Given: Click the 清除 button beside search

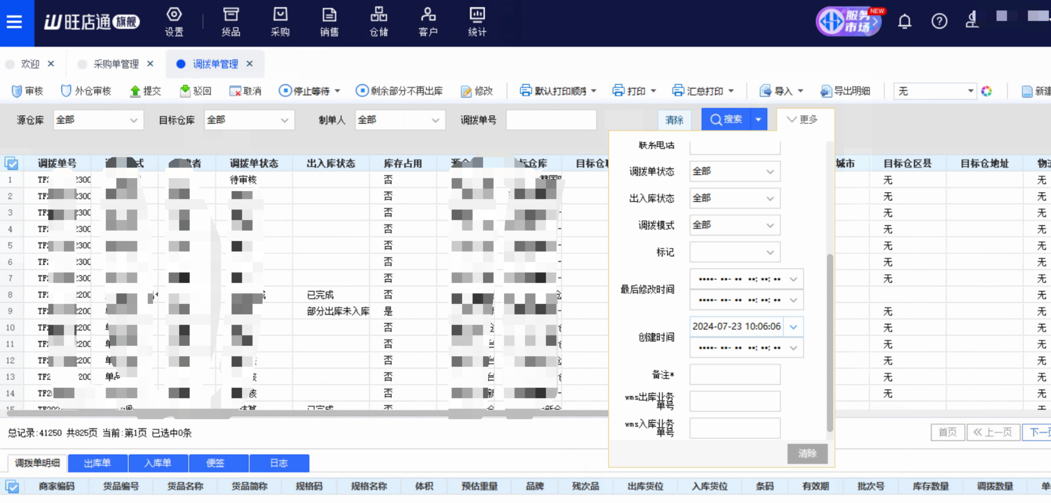Looking at the screenshot, I should pos(674,120).
